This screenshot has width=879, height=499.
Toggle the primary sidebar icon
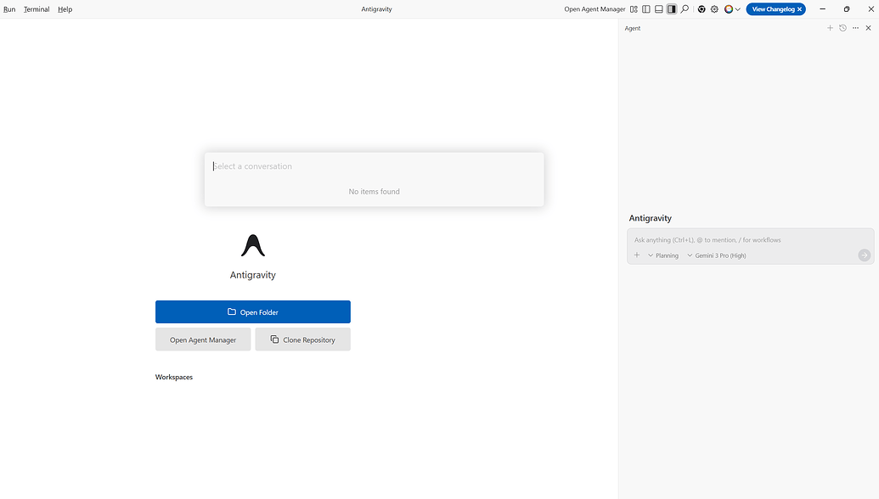[x=646, y=9]
